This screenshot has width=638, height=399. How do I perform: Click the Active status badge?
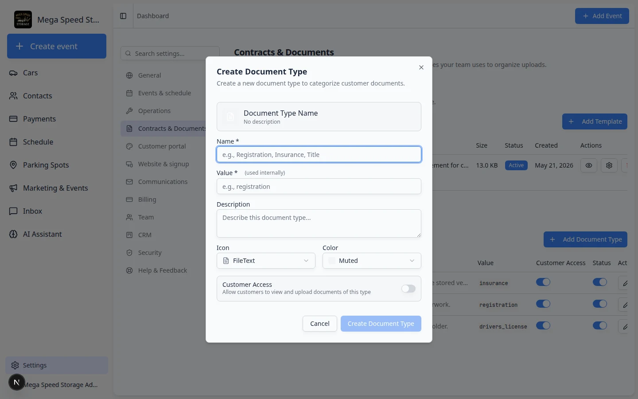[x=516, y=165]
